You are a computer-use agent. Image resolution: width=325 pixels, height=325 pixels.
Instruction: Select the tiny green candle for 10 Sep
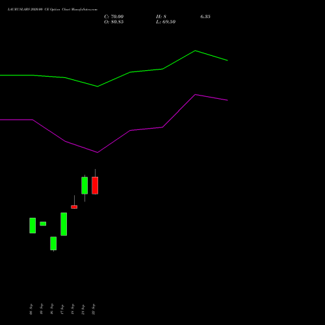click(43, 224)
